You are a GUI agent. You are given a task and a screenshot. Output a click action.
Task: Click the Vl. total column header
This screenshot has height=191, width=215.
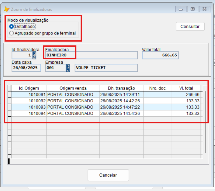(x=186, y=88)
